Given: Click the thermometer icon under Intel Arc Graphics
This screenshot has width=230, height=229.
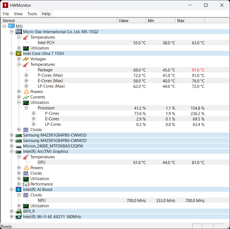Looking at the screenshot, I should pyautogui.click(x=26, y=157).
